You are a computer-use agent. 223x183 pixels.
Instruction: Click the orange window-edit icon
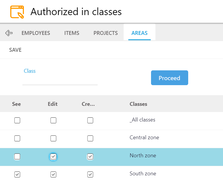pyautogui.click(x=17, y=12)
